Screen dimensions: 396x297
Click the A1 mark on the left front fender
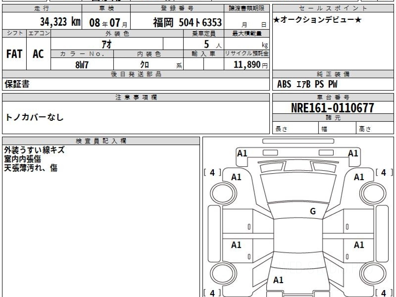tap(236, 177)
